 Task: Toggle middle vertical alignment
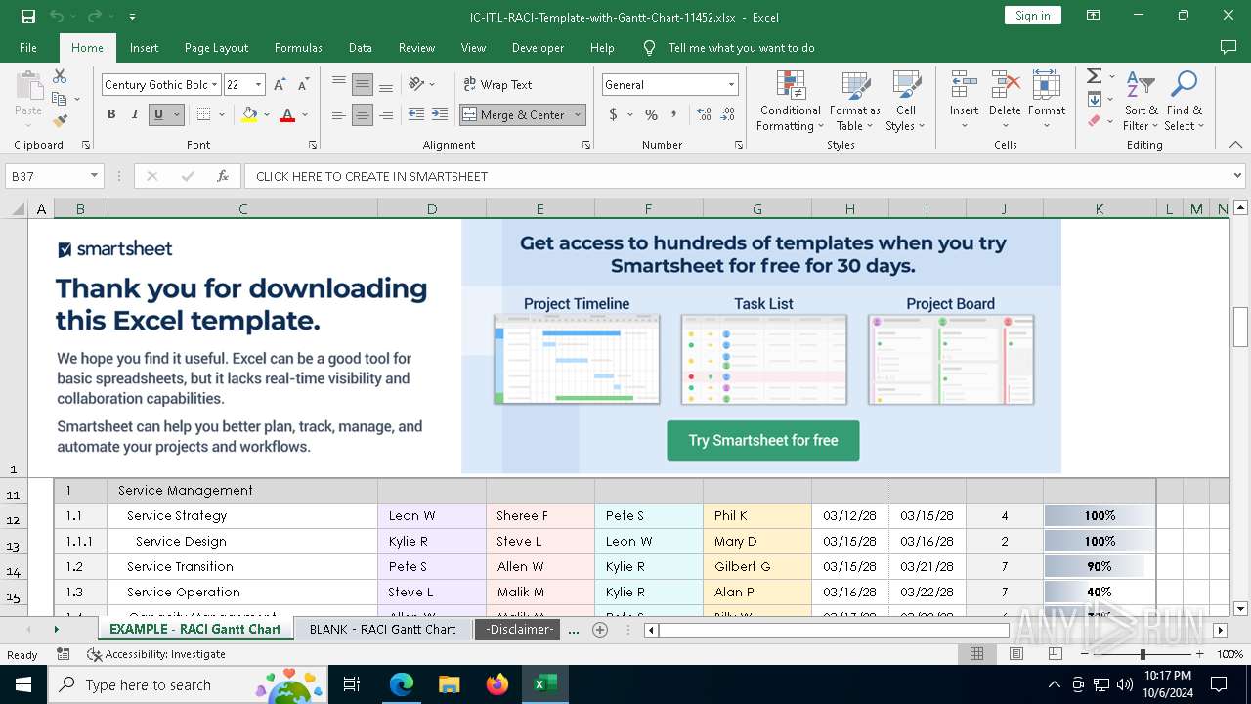[363, 85]
